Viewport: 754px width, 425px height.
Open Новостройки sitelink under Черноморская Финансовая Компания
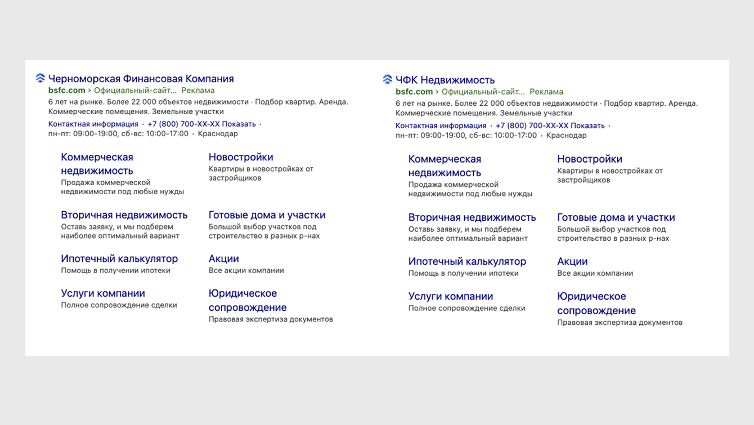coord(241,157)
